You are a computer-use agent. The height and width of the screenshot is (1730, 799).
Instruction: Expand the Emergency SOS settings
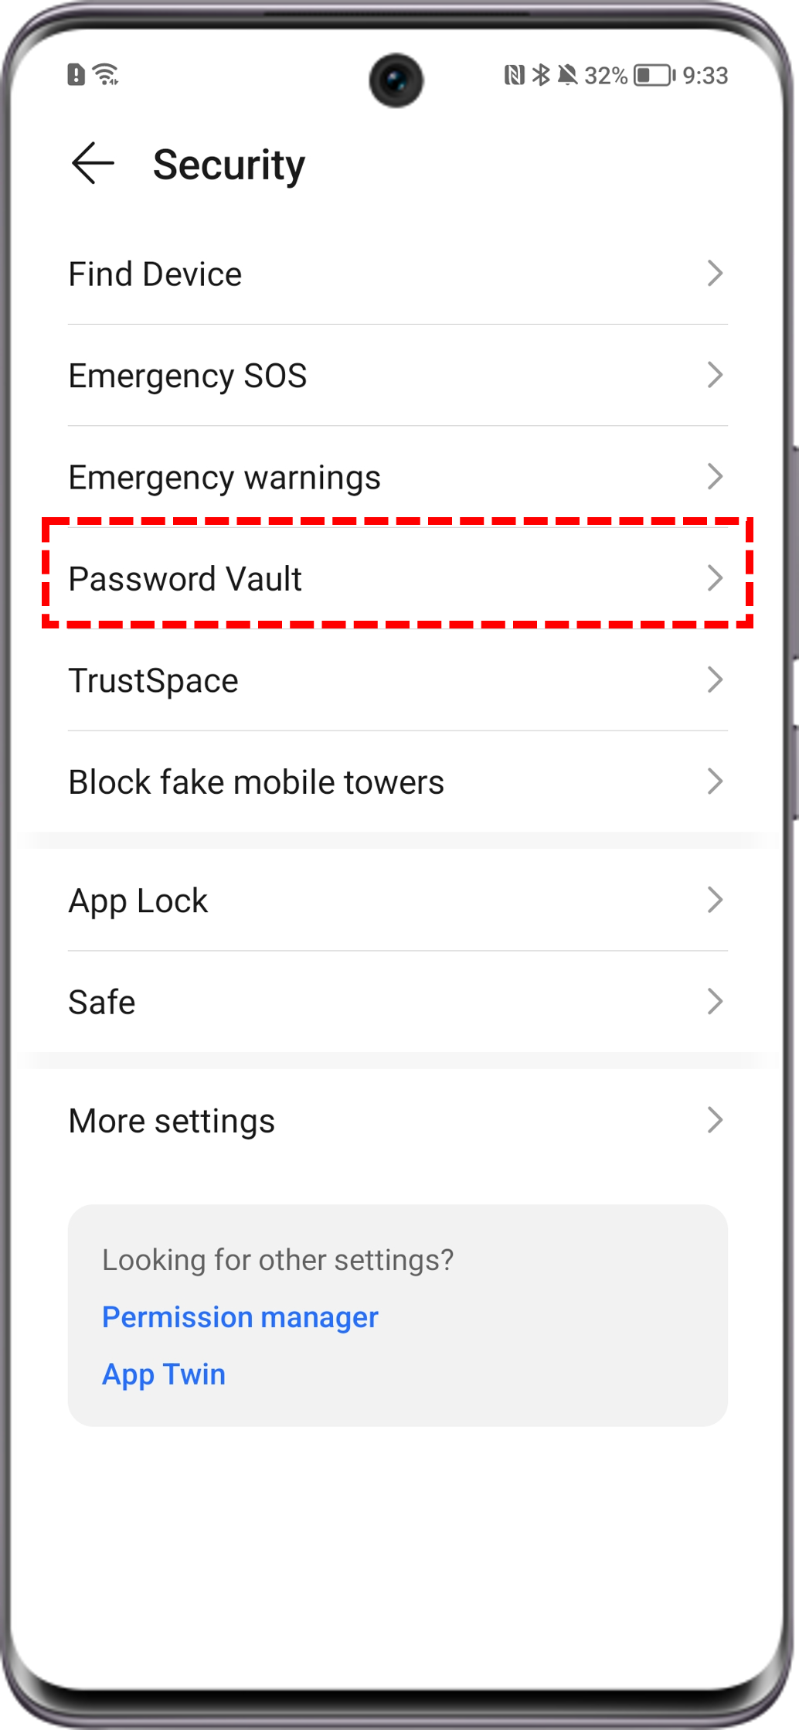716,376
